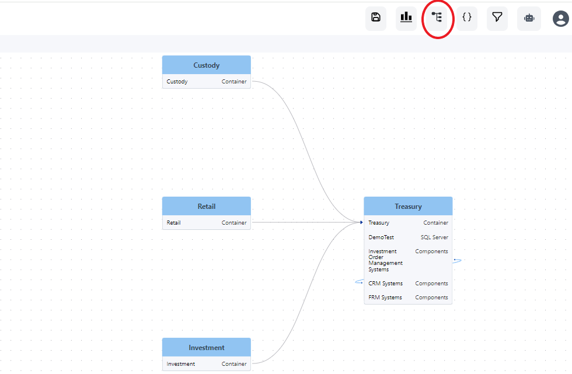
Task: Select the circled tree layout icon
Action: [437, 18]
